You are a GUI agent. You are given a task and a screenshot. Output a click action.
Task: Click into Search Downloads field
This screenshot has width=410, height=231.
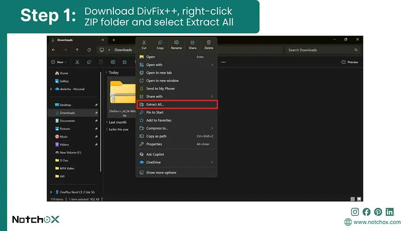point(322,50)
